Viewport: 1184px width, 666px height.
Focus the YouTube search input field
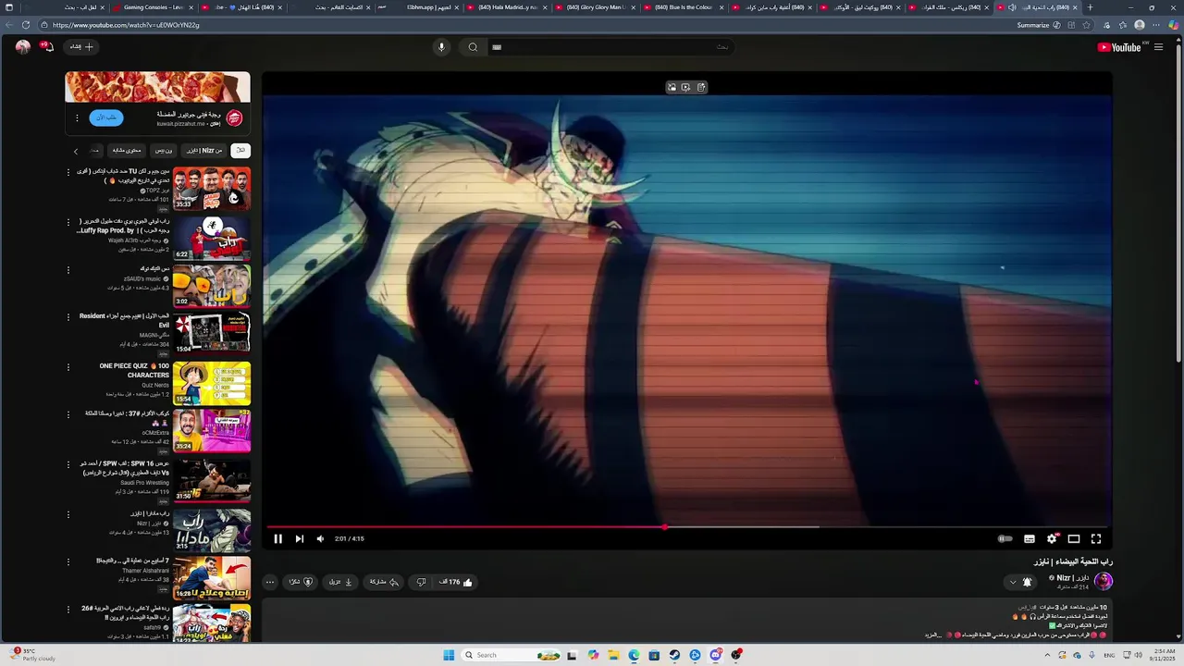coord(610,47)
